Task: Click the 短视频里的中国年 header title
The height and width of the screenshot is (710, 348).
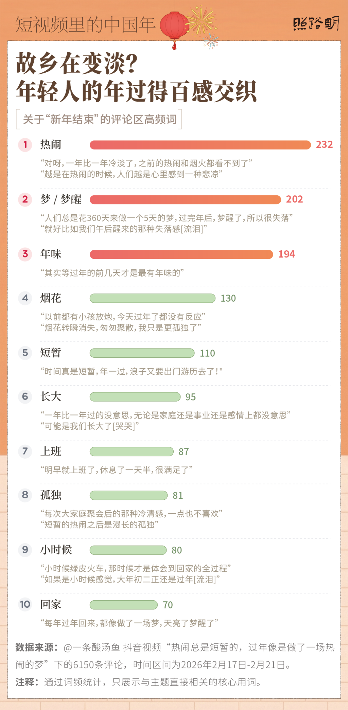Action: (85, 24)
